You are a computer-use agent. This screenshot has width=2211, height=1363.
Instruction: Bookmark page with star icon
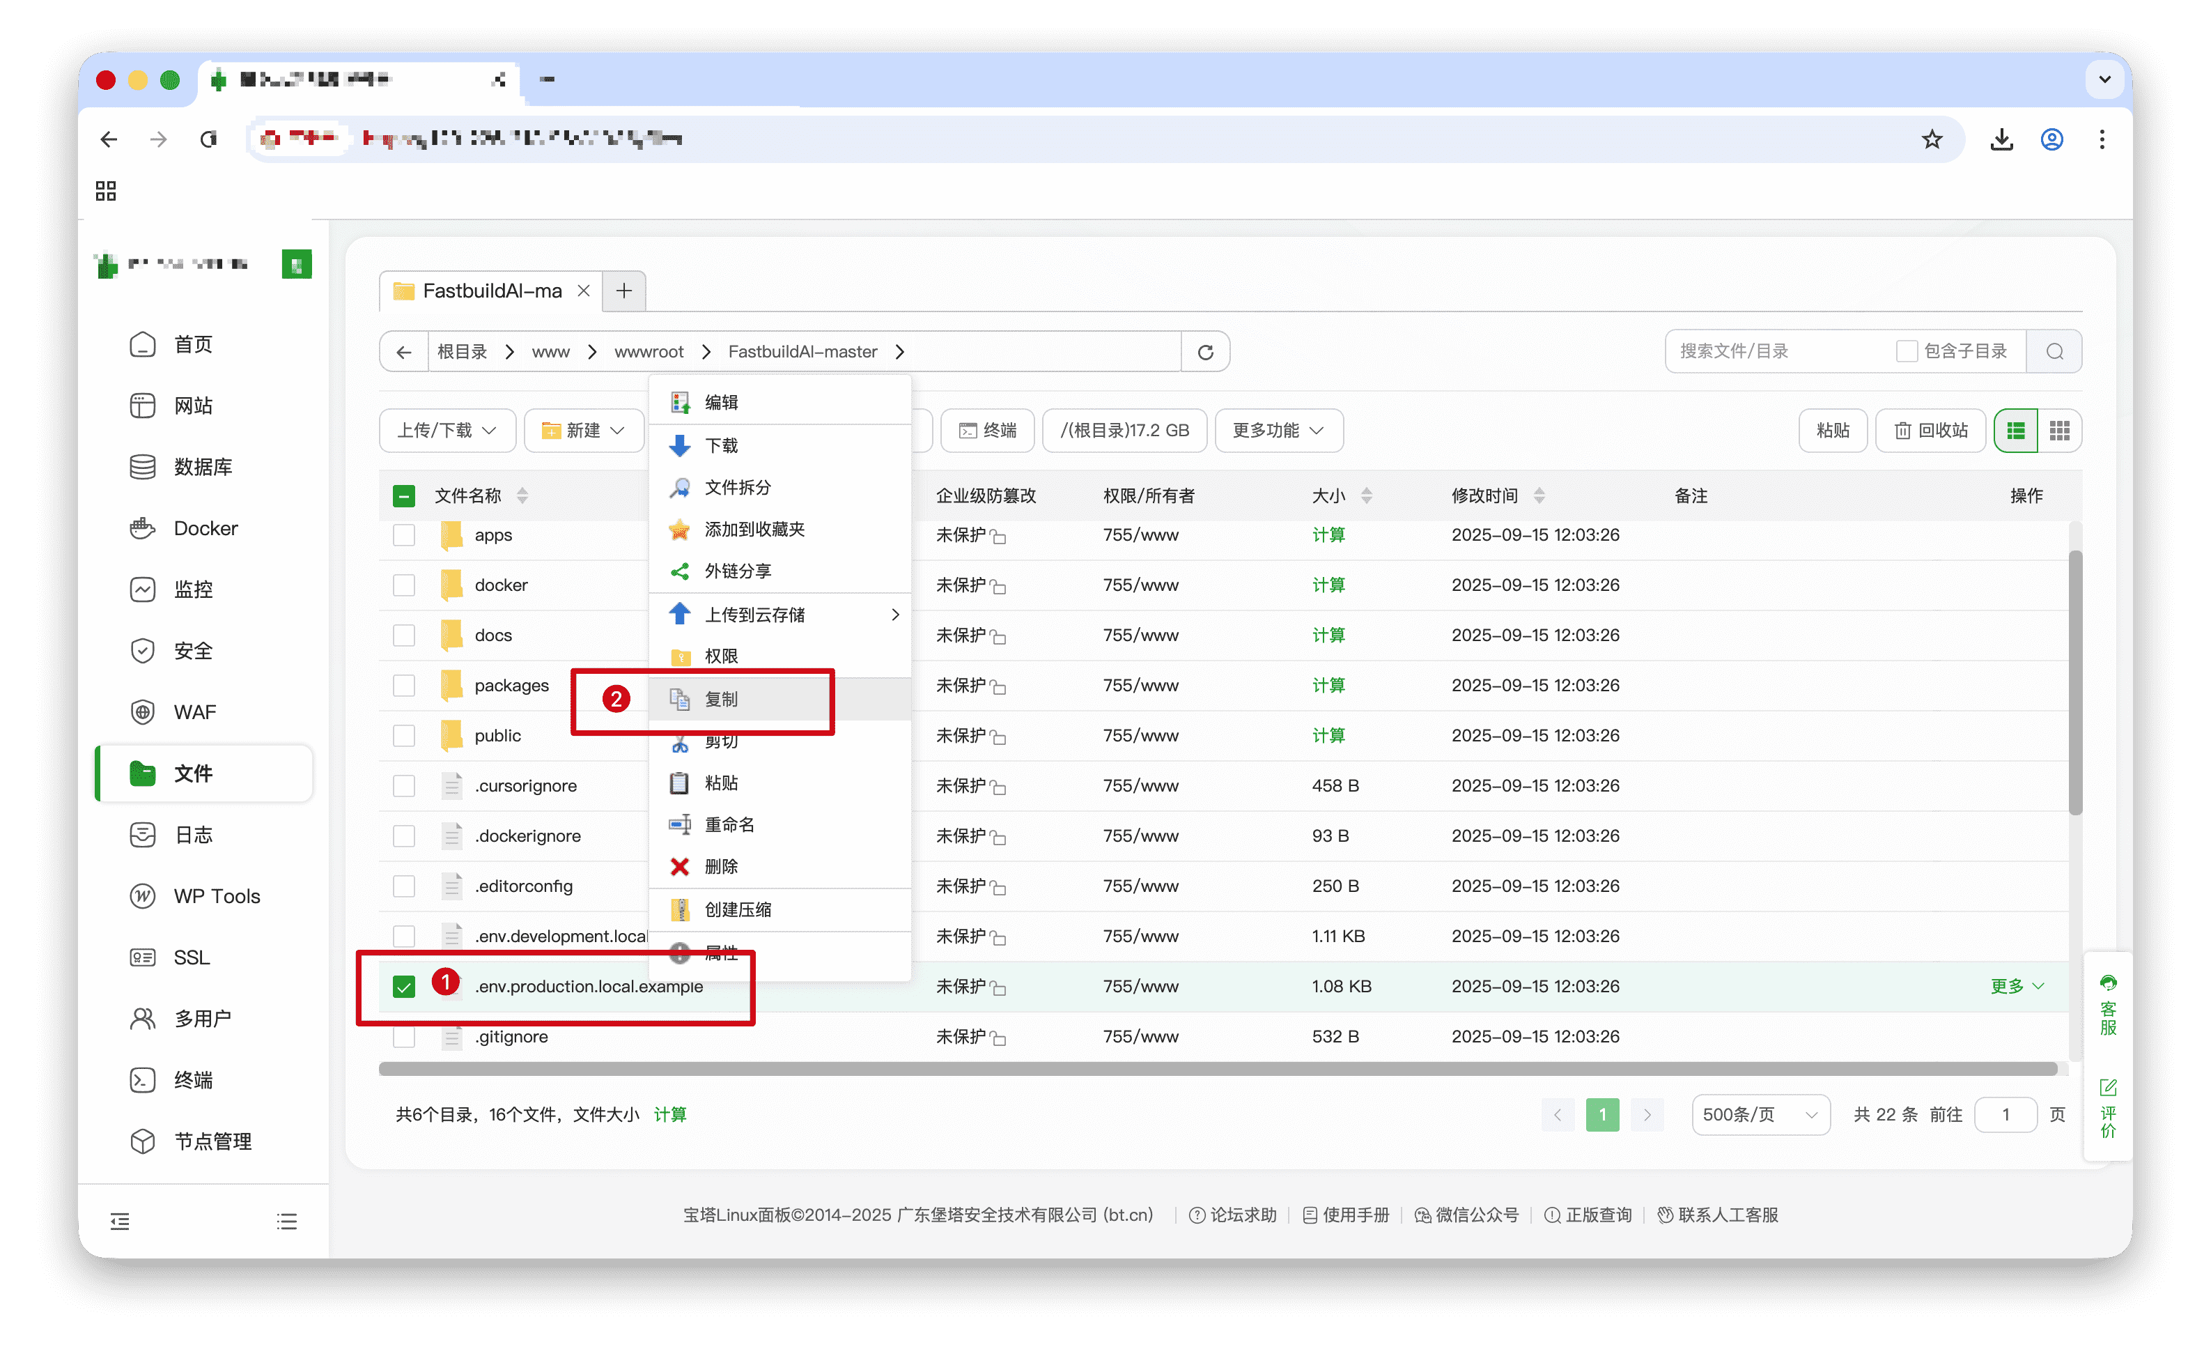(1932, 139)
